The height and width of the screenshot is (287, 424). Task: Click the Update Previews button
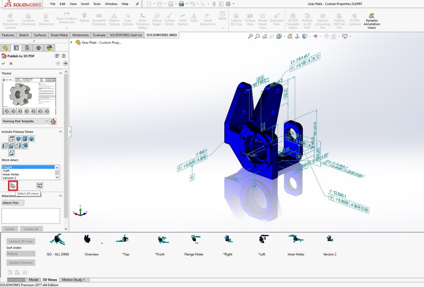tap(20, 263)
